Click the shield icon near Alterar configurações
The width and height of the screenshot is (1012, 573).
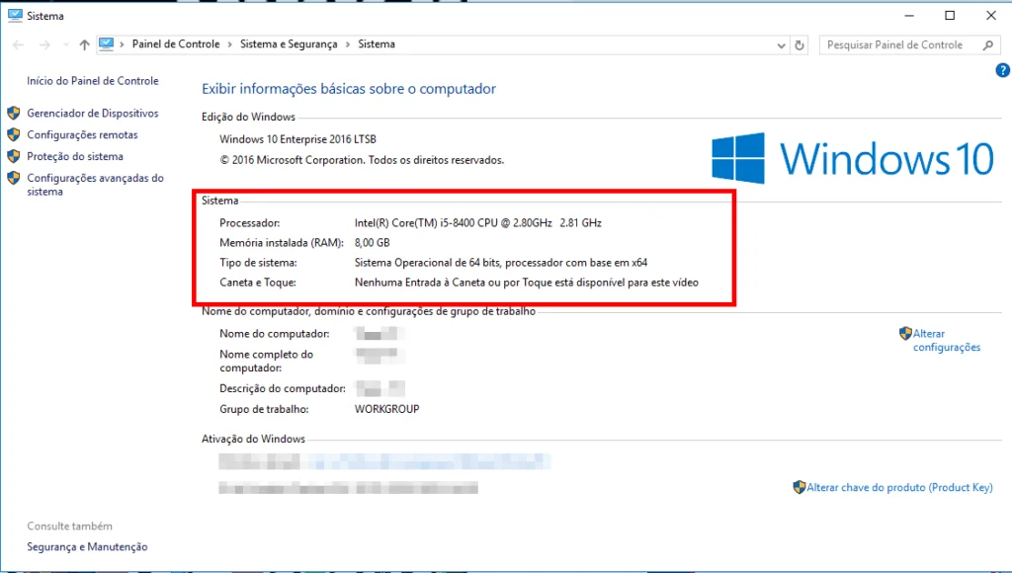tap(905, 333)
